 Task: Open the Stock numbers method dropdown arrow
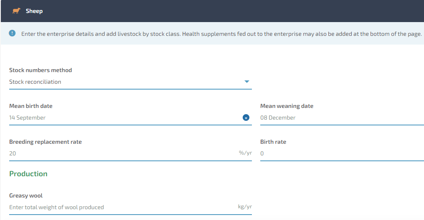click(246, 81)
